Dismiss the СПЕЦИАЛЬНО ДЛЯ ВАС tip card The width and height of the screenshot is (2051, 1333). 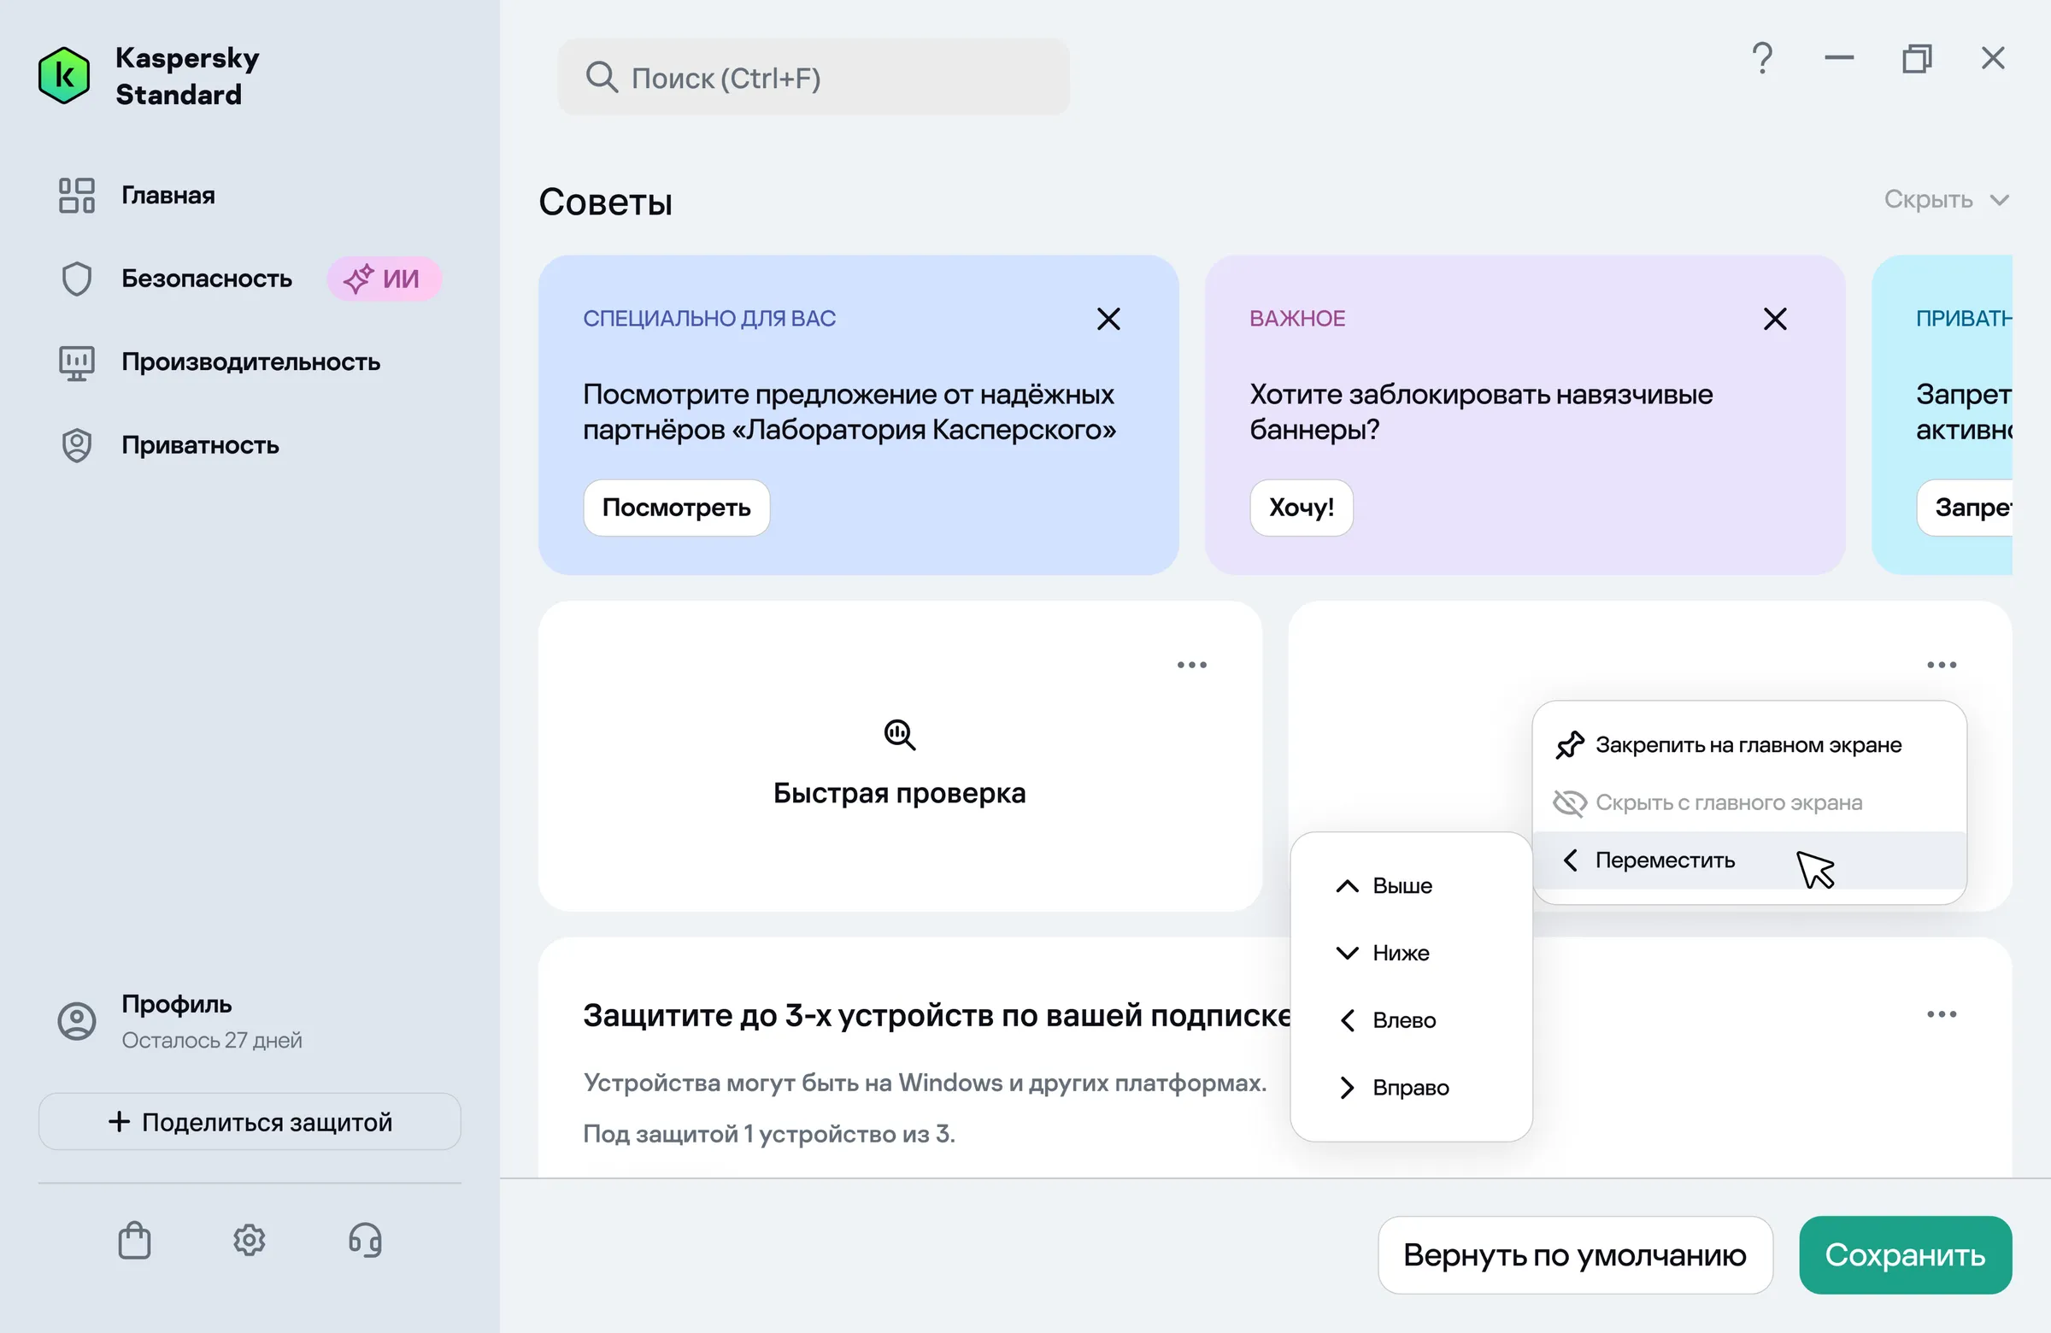[1108, 319]
